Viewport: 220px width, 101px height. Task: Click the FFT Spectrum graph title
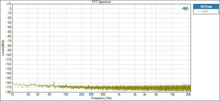pyautogui.click(x=102, y=2)
